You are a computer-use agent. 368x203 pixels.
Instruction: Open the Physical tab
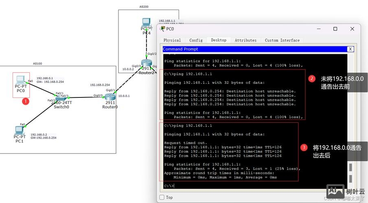pyautogui.click(x=172, y=40)
